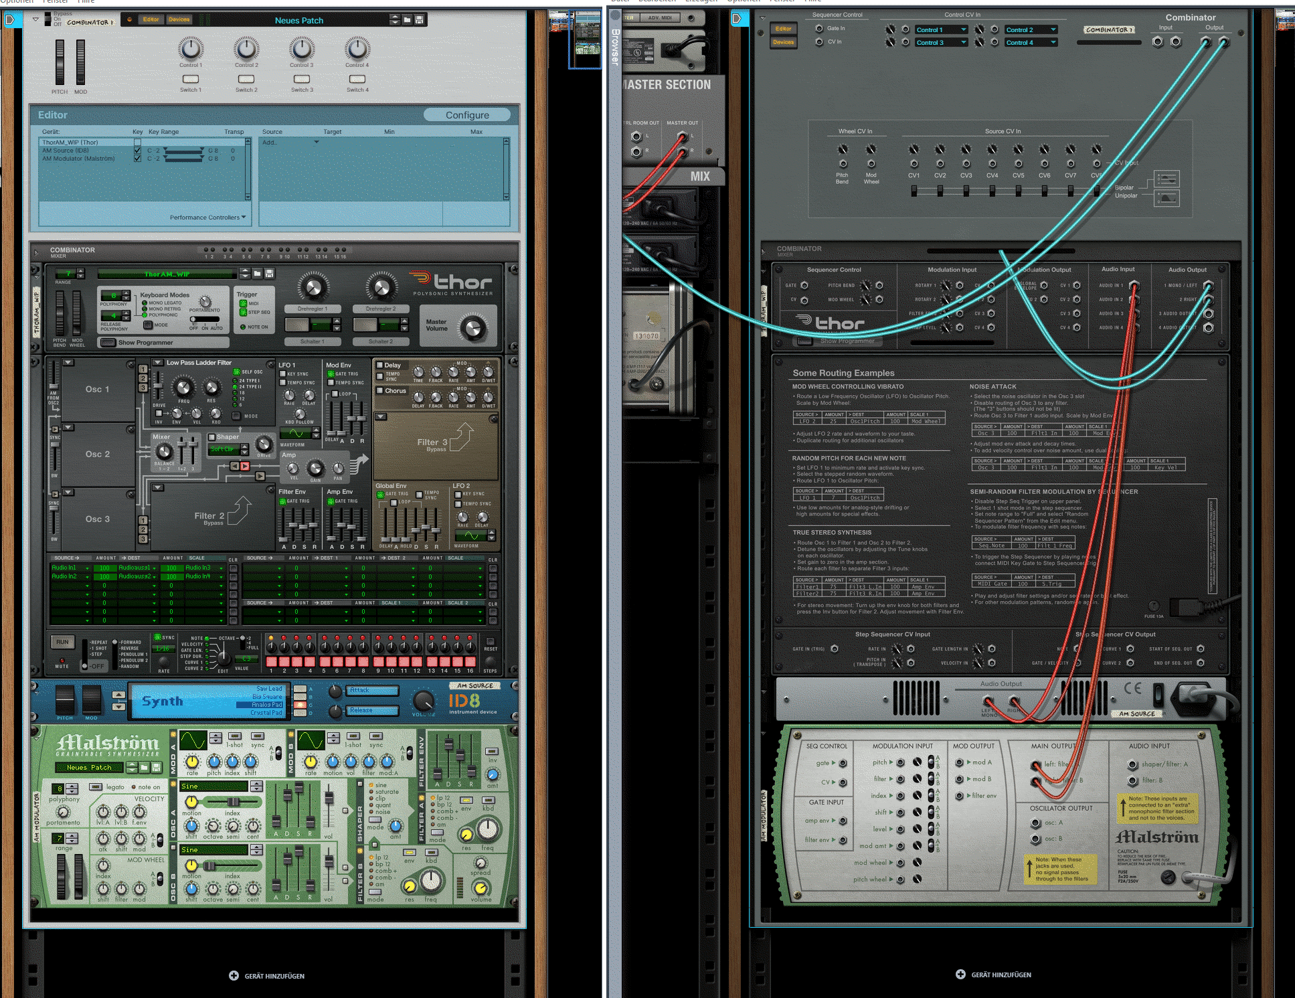Open the Add.. source dropdown in Editor
This screenshot has height=998, width=1295.
pos(291,142)
